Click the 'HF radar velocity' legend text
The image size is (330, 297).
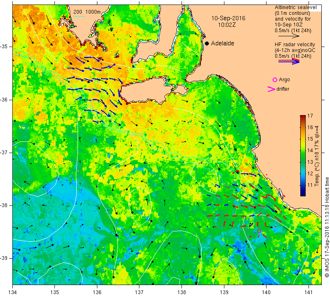click(x=295, y=45)
